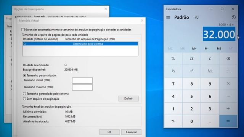Click digit 5 in Calculator
Image resolution: width=244 pixels, height=137 pixels.
click(191, 96)
